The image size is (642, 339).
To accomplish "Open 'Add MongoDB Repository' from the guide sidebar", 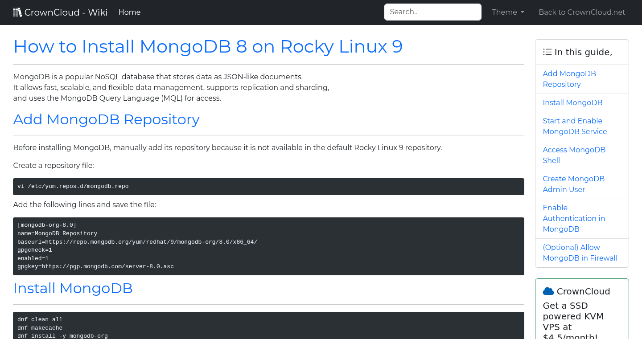I will pyautogui.click(x=569, y=79).
